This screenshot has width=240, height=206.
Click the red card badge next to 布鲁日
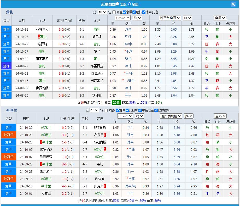[105, 135]
